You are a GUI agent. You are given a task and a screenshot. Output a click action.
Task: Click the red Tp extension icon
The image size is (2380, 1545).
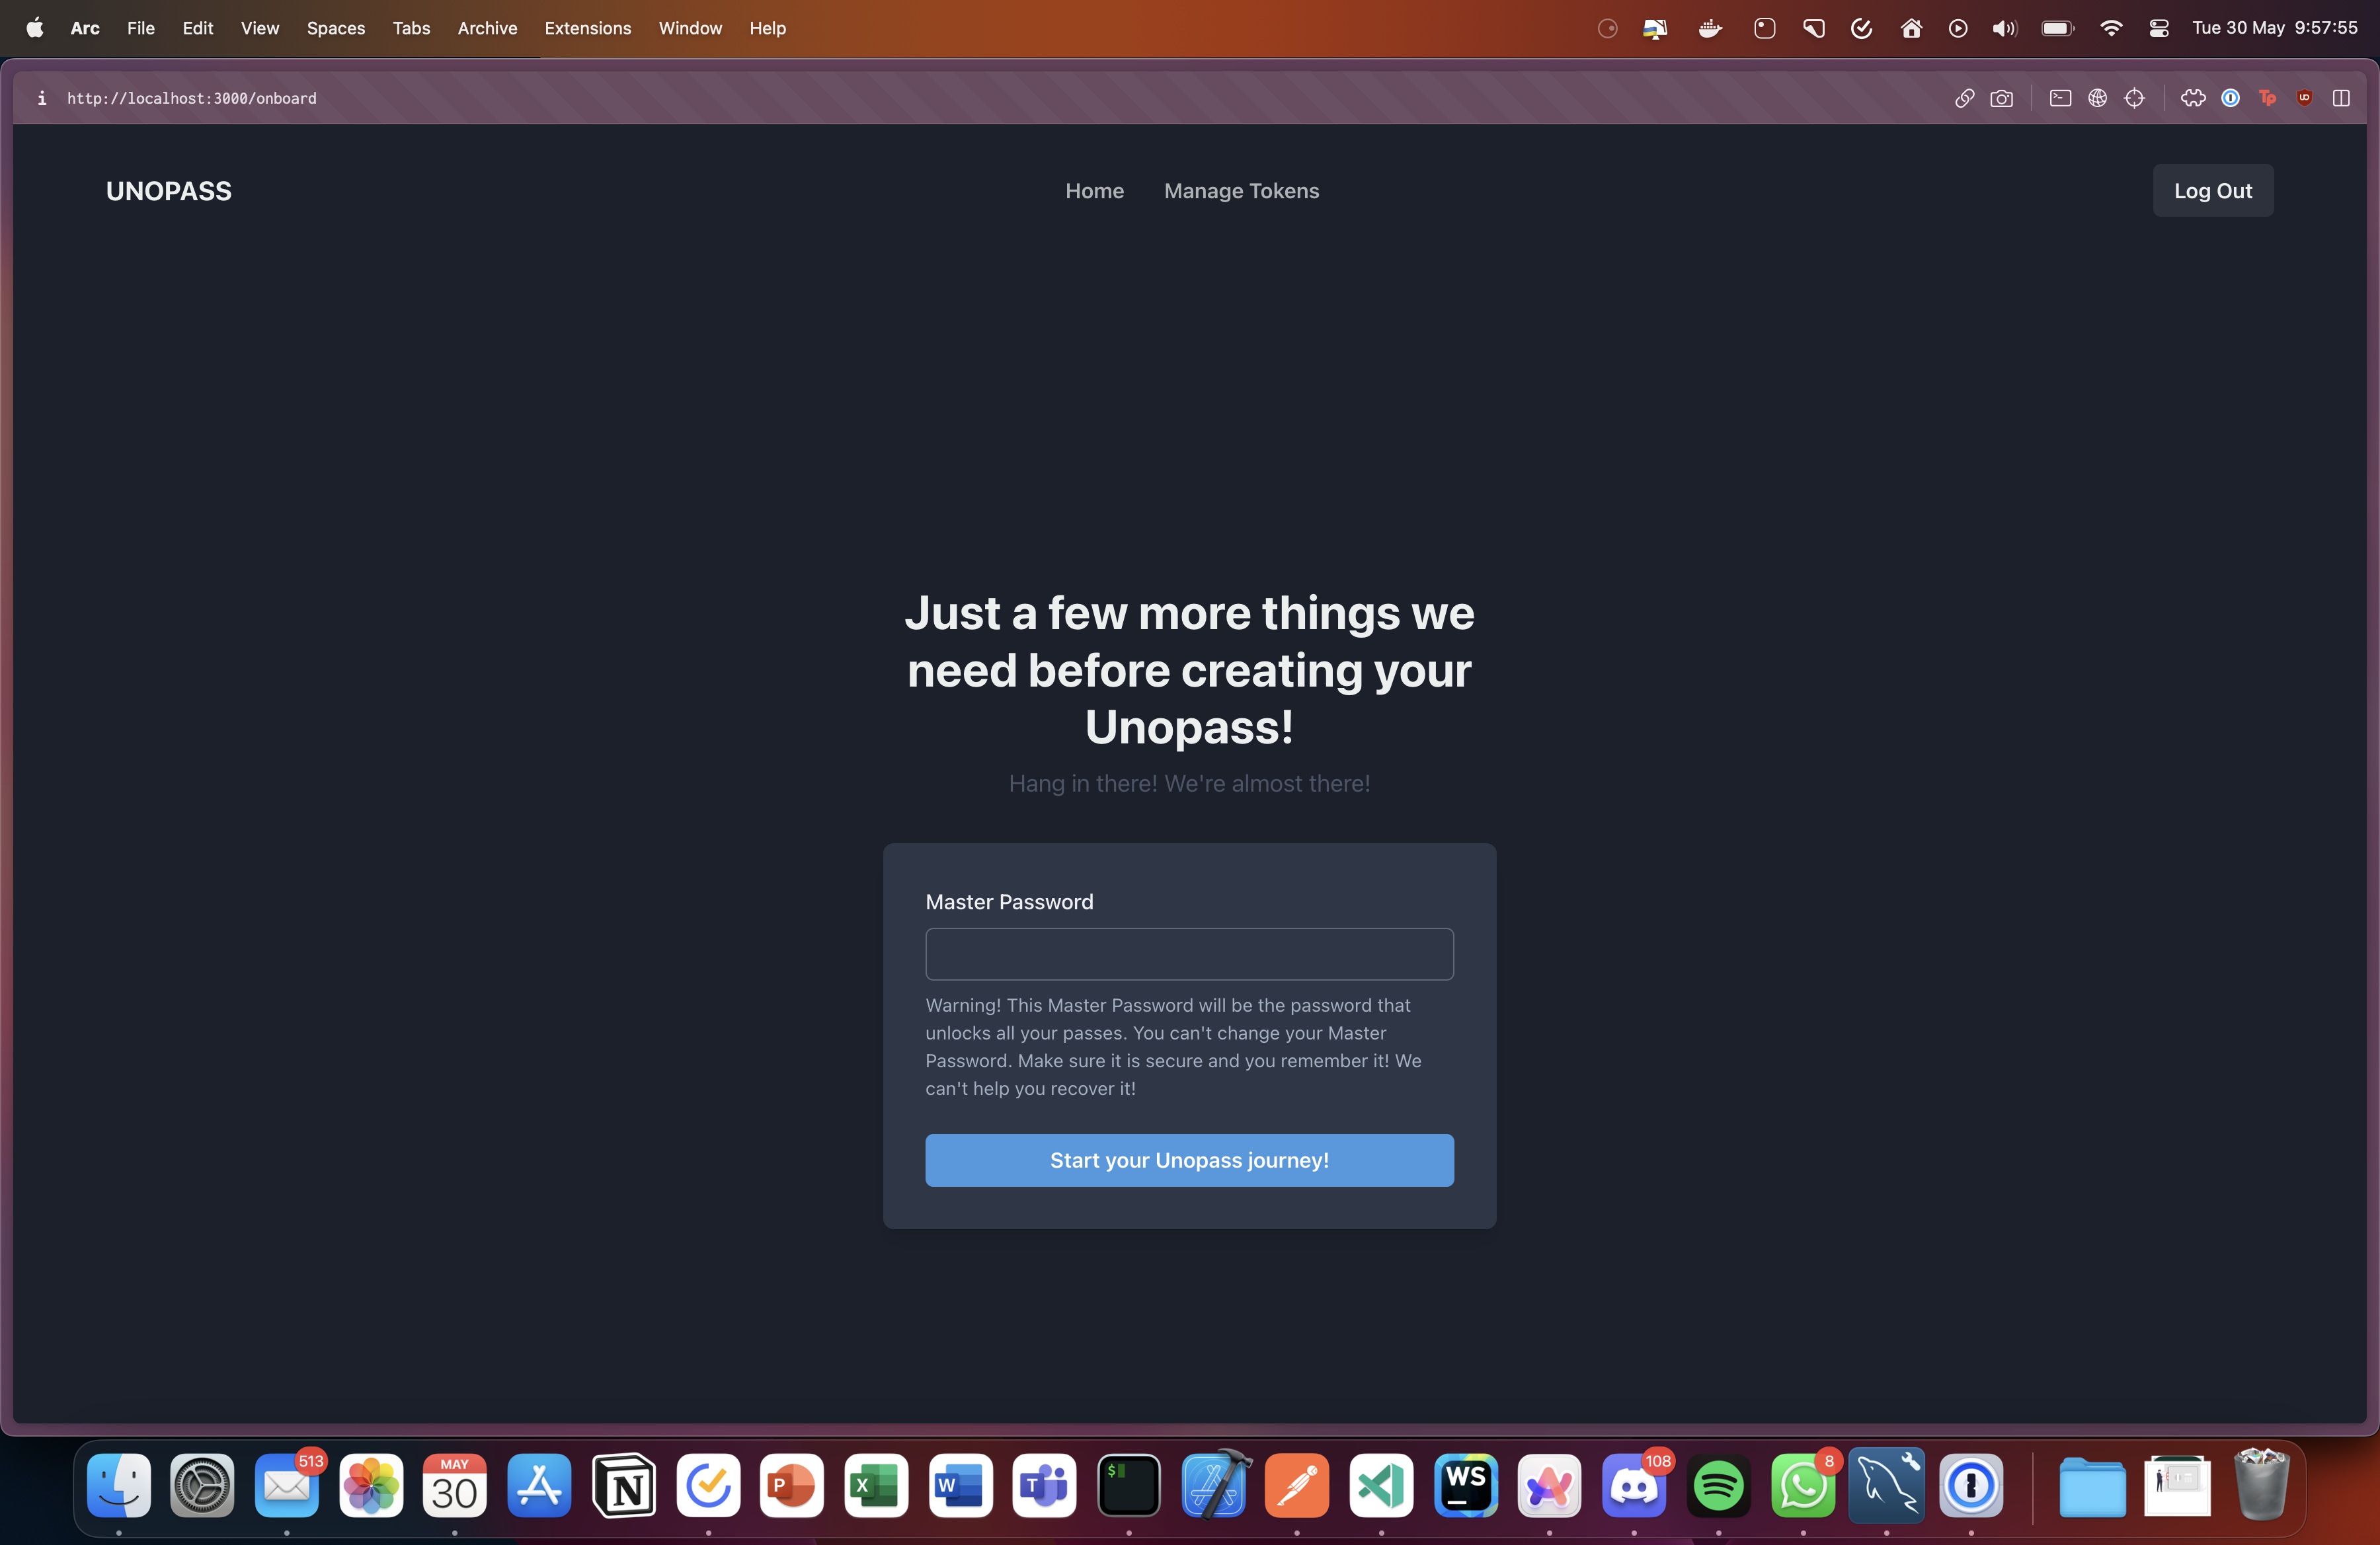[2267, 98]
